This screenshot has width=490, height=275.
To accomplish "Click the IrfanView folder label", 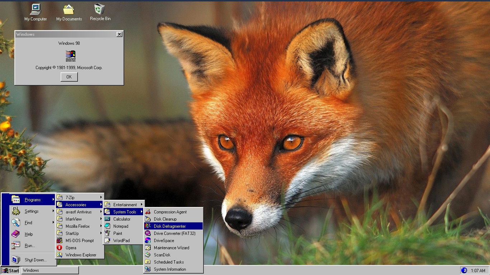I will click(x=74, y=219).
